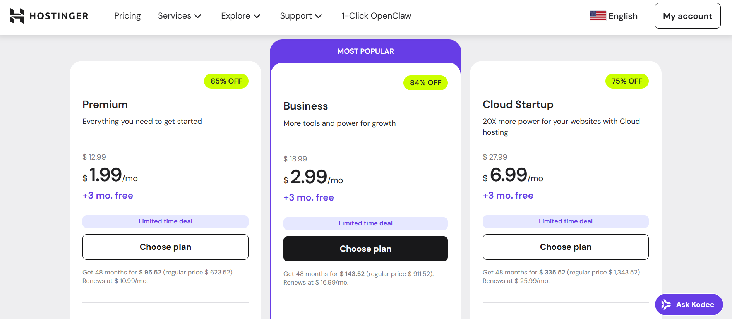Click Business's +3 mo. free text

click(309, 197)
